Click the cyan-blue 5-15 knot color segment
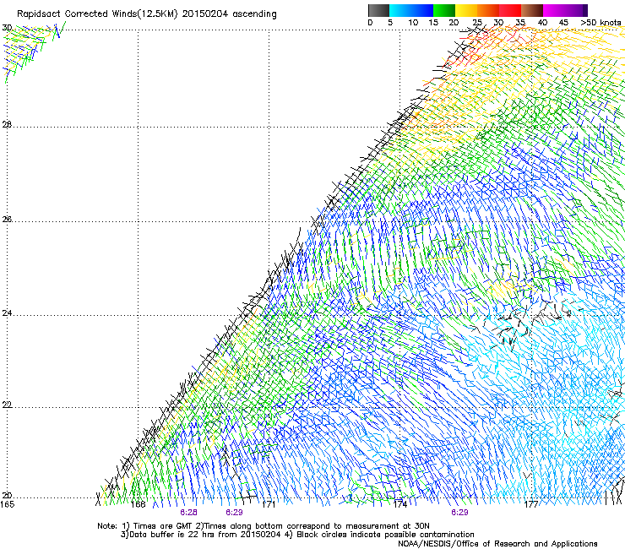 coord(411,10)
